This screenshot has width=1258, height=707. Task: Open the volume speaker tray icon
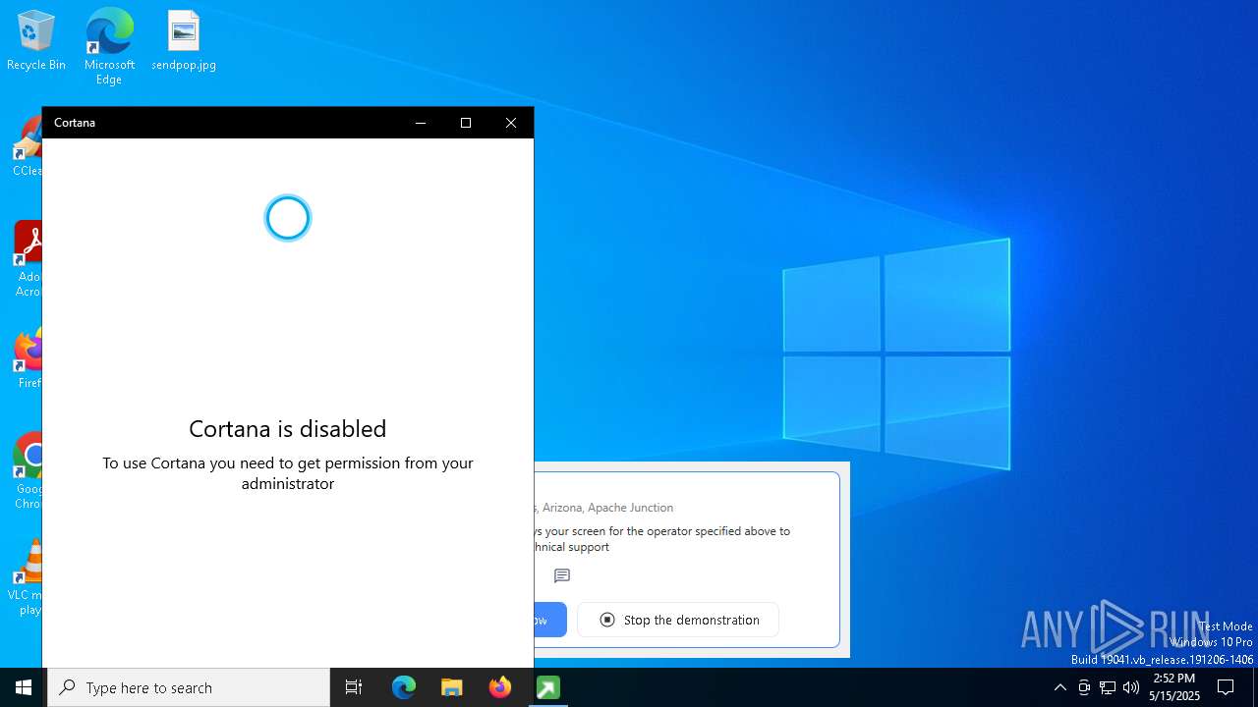(1131, 687)
